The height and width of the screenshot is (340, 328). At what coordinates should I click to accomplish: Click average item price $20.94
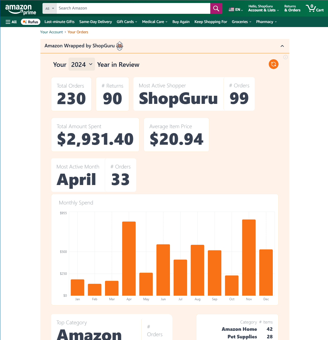pyautogui.click(x=176, y=139)
